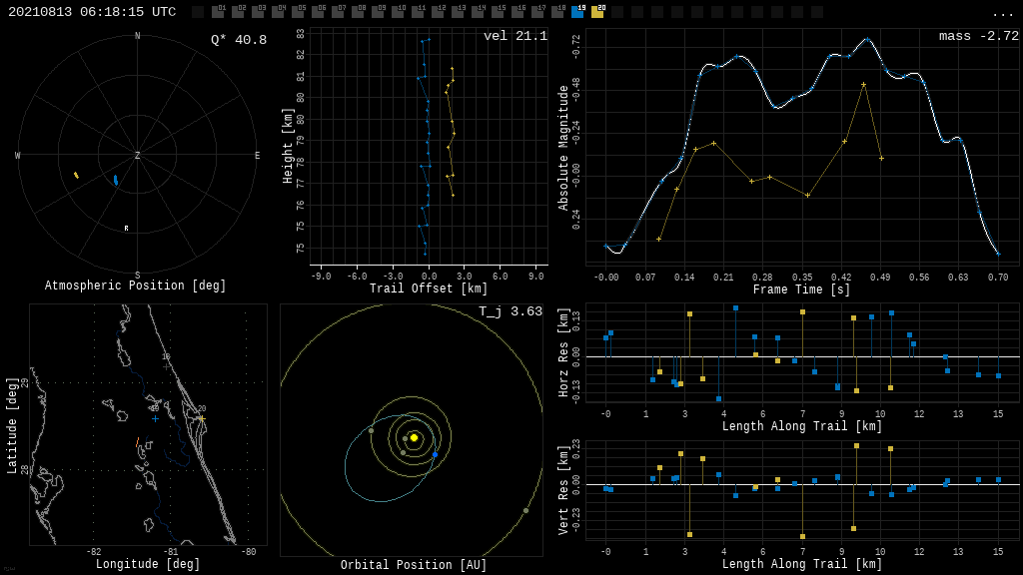Click the T_j 3.63 readout
The height and width of the screenshot is (575, 1023).
point(511,311)
